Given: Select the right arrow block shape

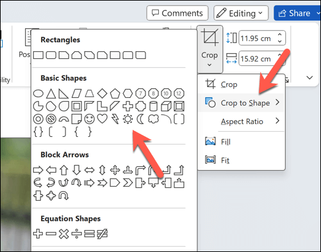Looking at the screenshot, I should click(x=38, y=170).
